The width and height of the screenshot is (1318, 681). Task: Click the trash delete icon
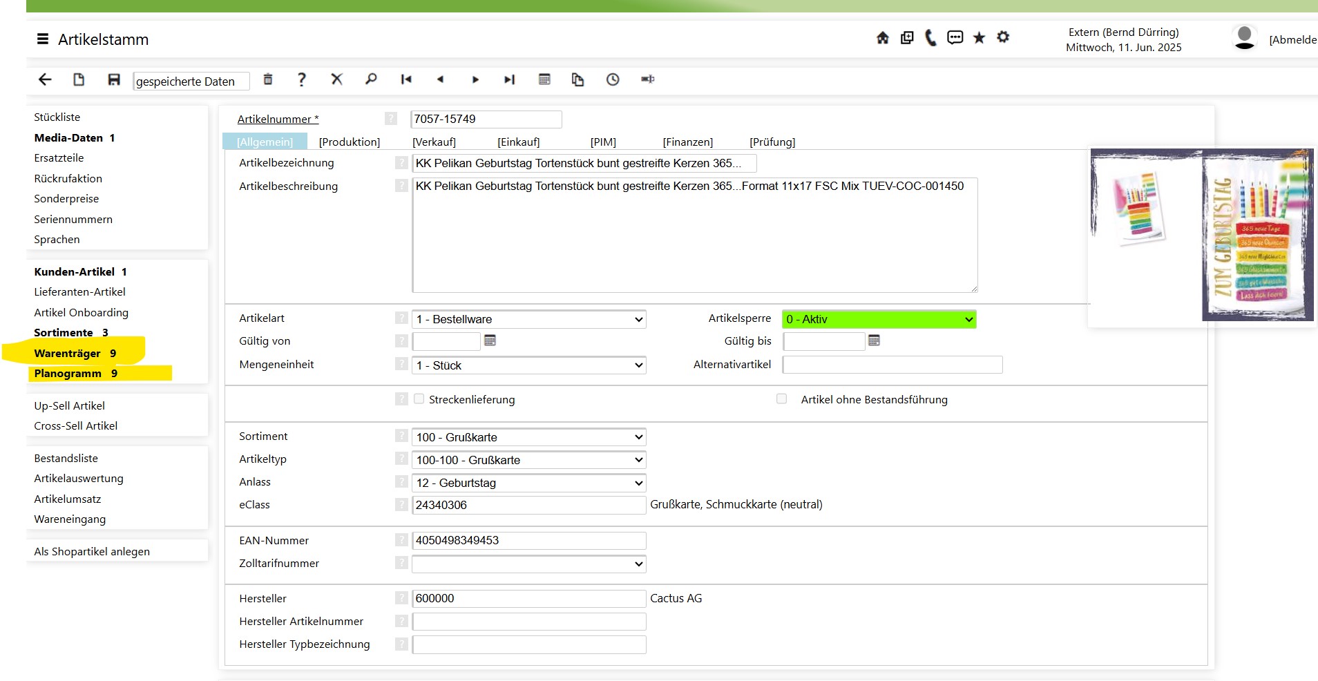click(x=268, y=79)
